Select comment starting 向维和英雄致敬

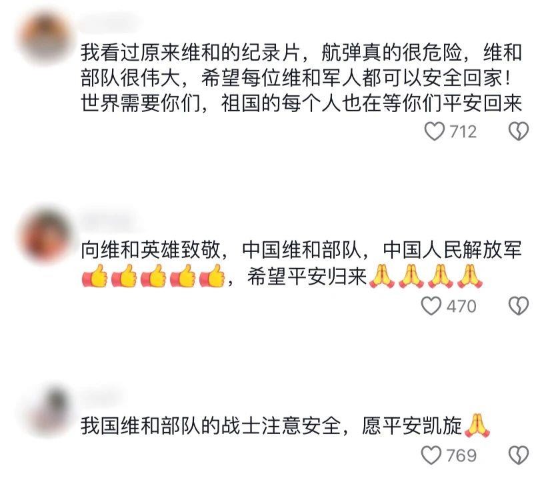click(x=301, y=263)
